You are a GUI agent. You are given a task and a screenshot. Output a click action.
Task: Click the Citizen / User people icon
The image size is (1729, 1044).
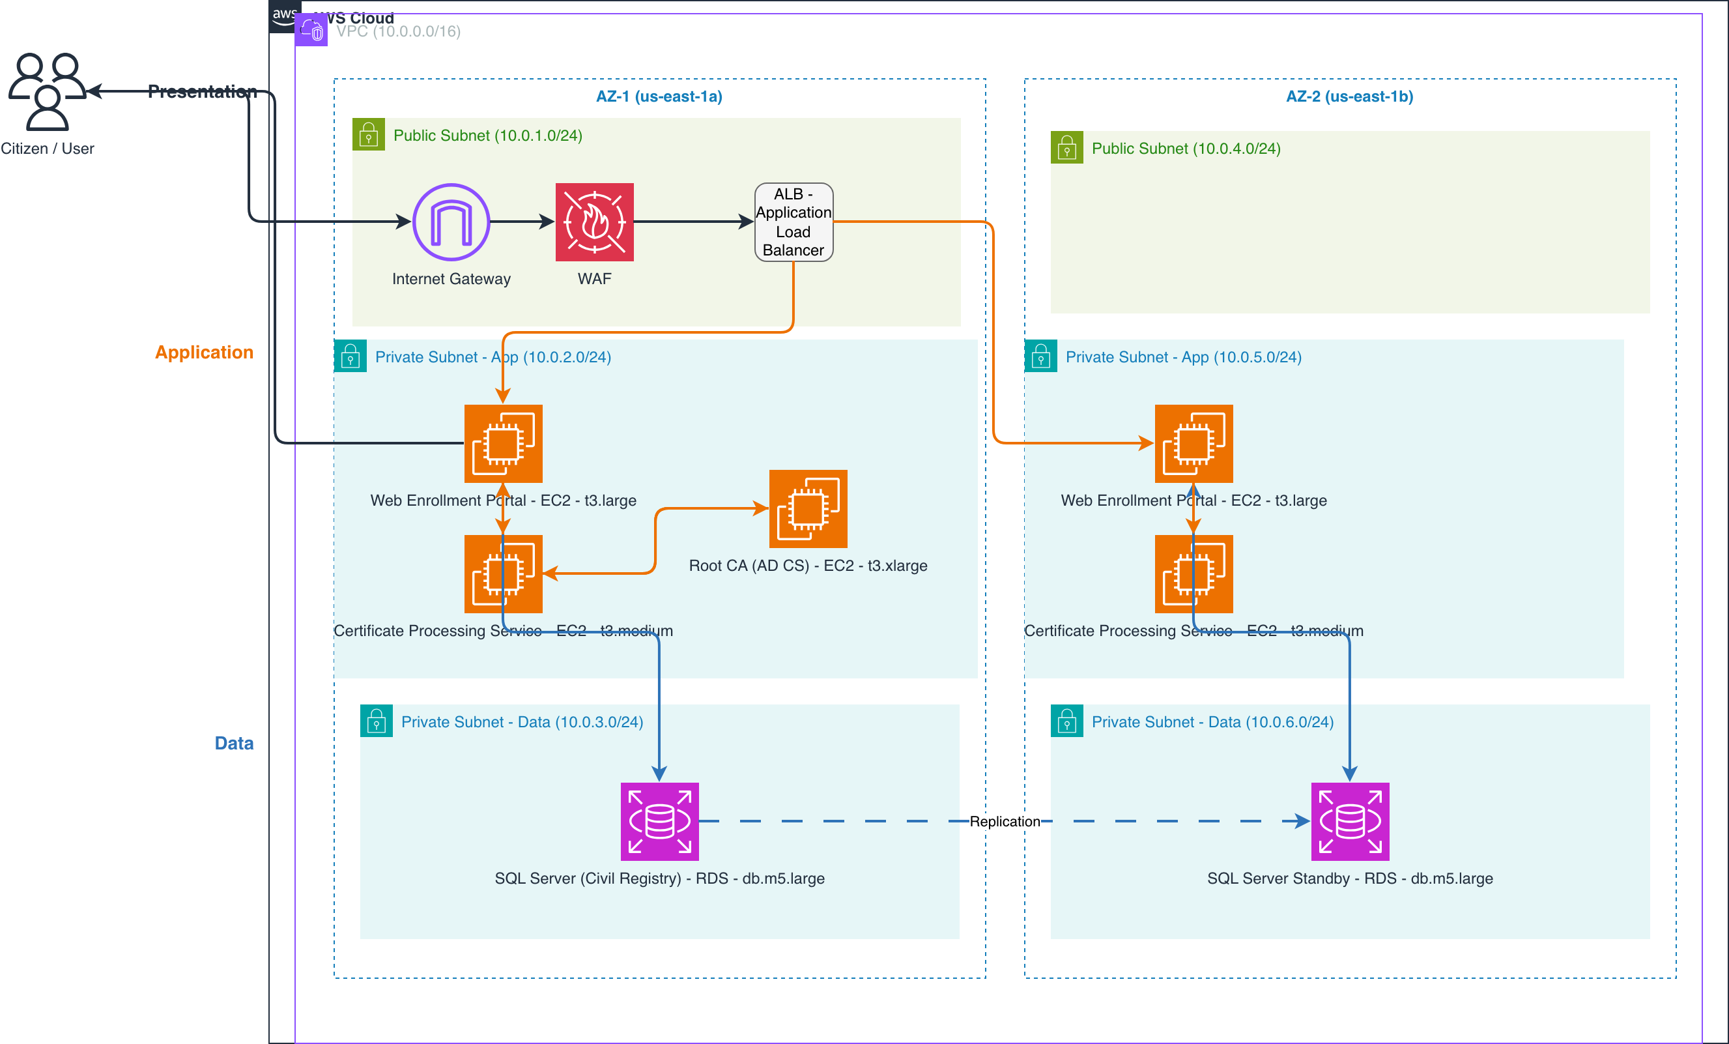47,91
